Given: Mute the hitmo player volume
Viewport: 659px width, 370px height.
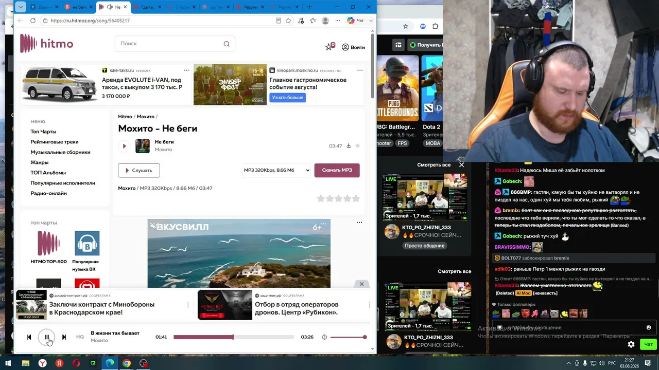Looking at the screenshot, I should (x=324, y=337).
